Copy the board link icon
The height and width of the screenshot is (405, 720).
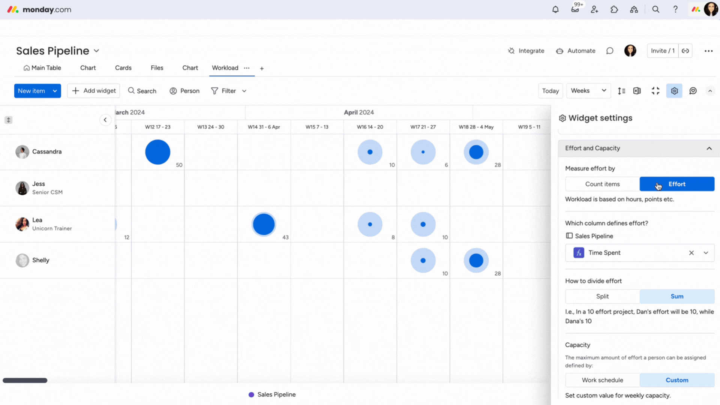(x=685, y=51)
